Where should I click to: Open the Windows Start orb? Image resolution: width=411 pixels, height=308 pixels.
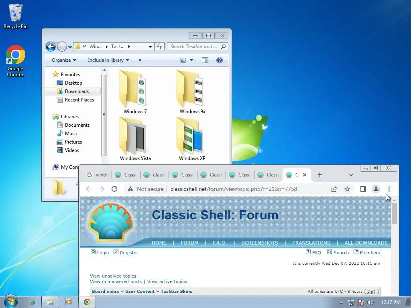[x=10, y=302]
